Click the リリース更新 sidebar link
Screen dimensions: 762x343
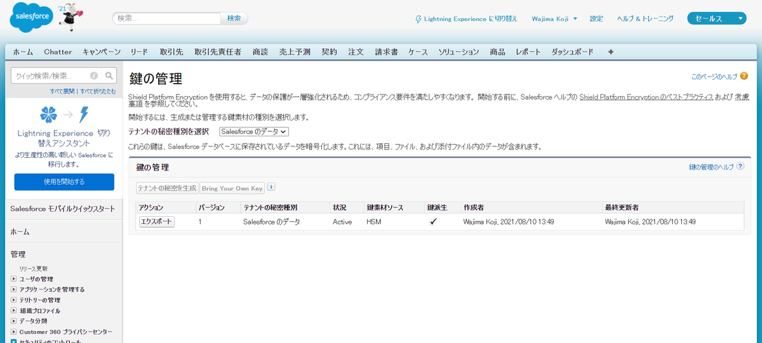coord(34,269)
